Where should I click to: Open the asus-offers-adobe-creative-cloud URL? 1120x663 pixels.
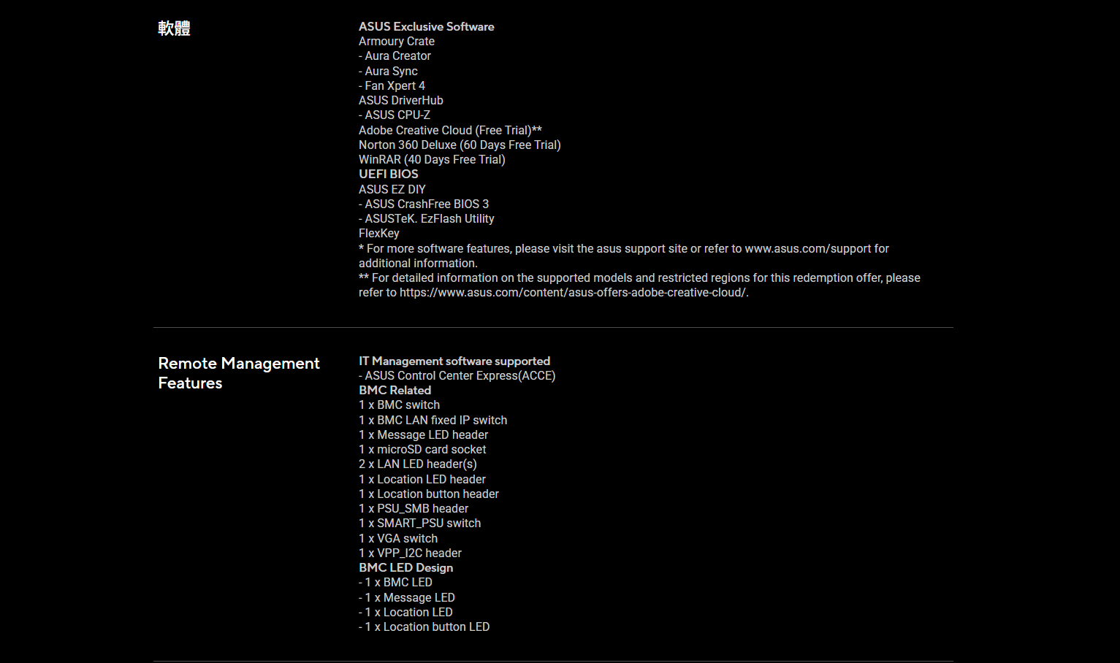click(574, 293)
